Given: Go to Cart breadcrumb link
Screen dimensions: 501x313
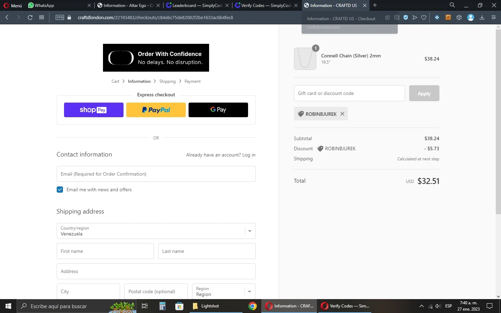Looking at the screenshot, I should click(116, 81).
